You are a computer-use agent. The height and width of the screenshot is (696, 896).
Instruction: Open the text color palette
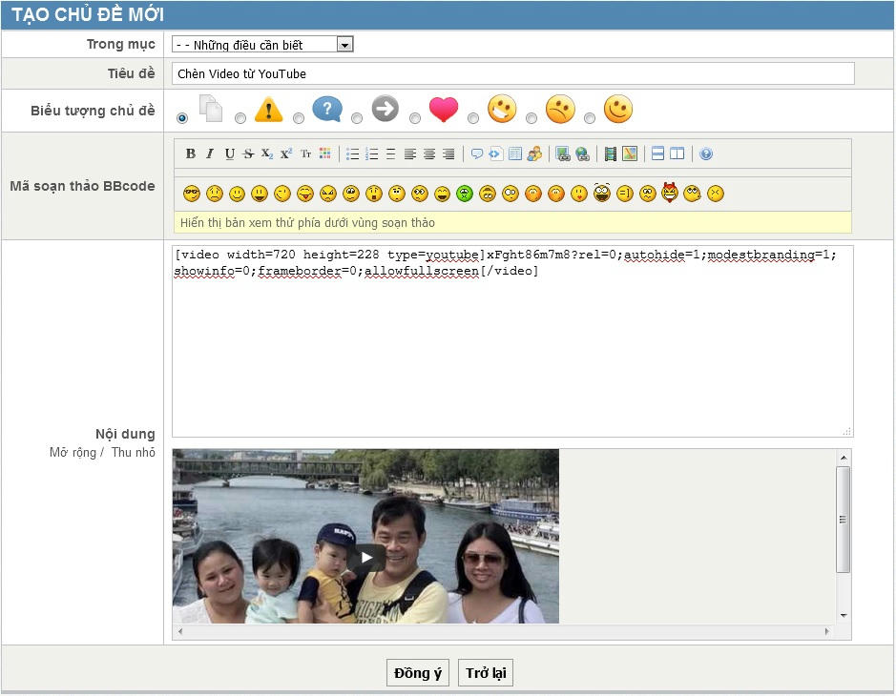[325, 154]
